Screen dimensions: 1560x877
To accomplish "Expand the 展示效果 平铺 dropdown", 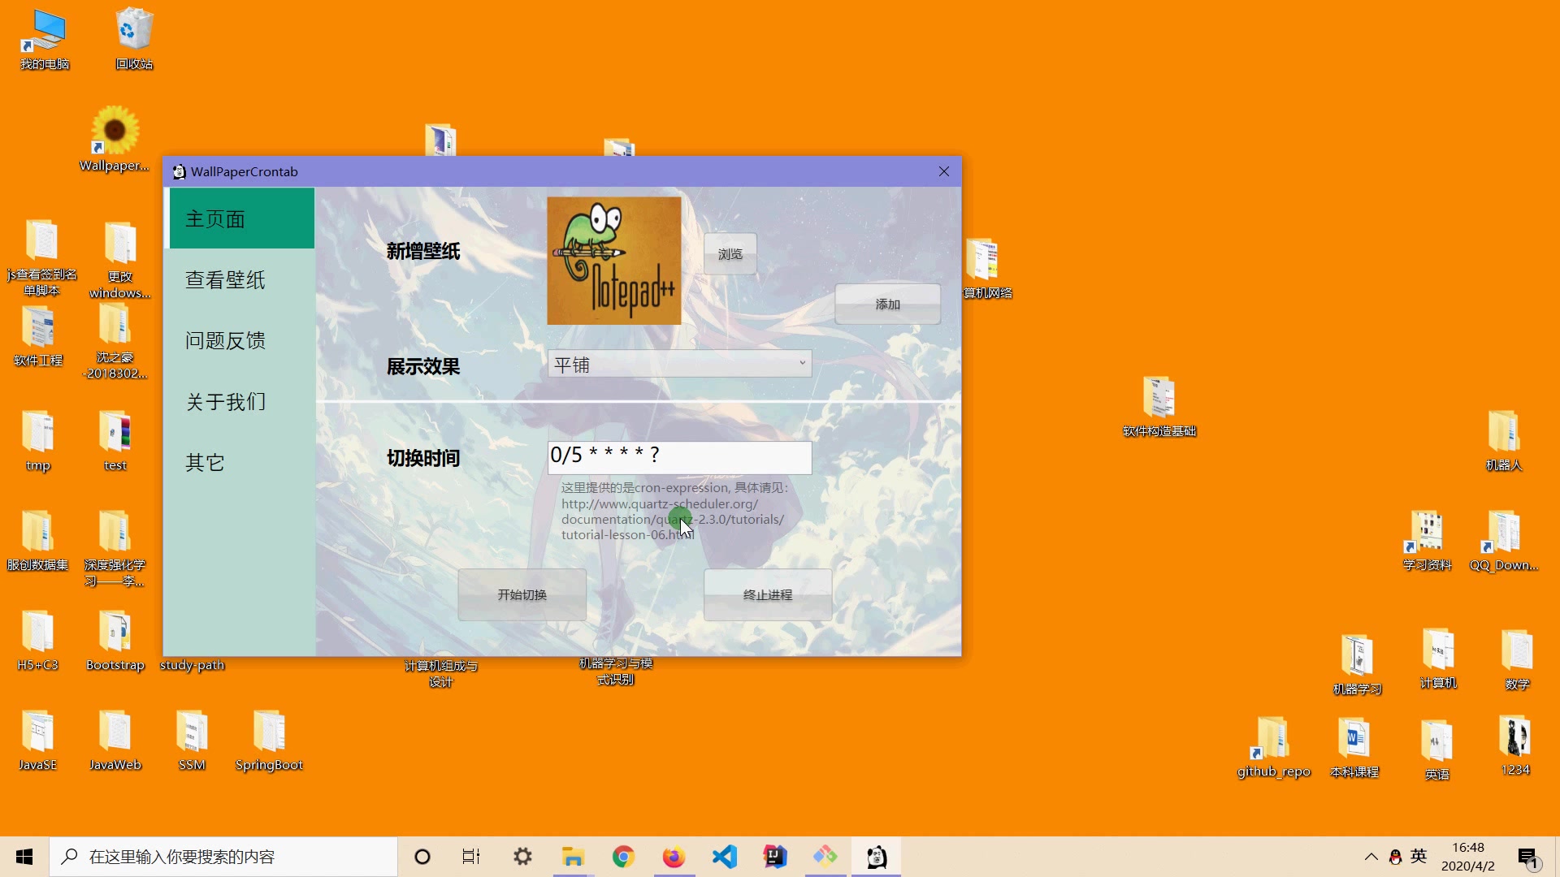I will click(679, 365).
